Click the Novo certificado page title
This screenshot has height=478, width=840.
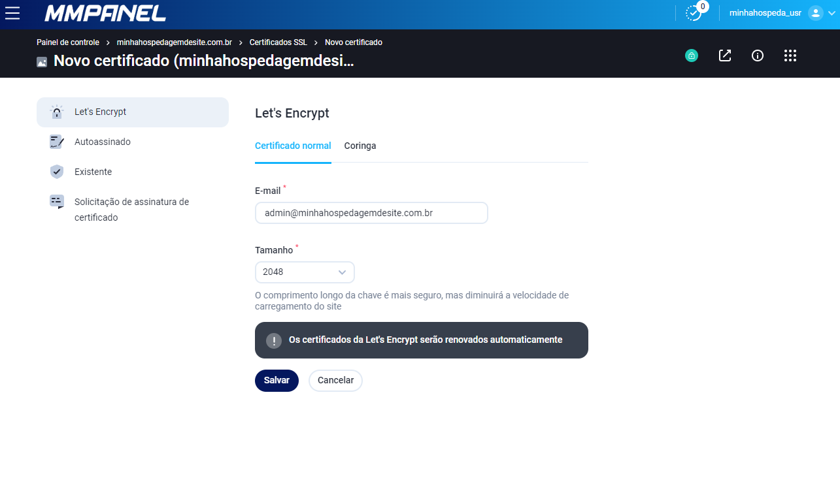[x=204, y=61]
